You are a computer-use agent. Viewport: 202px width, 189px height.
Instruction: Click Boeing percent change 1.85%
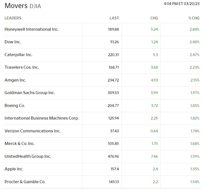195,106
